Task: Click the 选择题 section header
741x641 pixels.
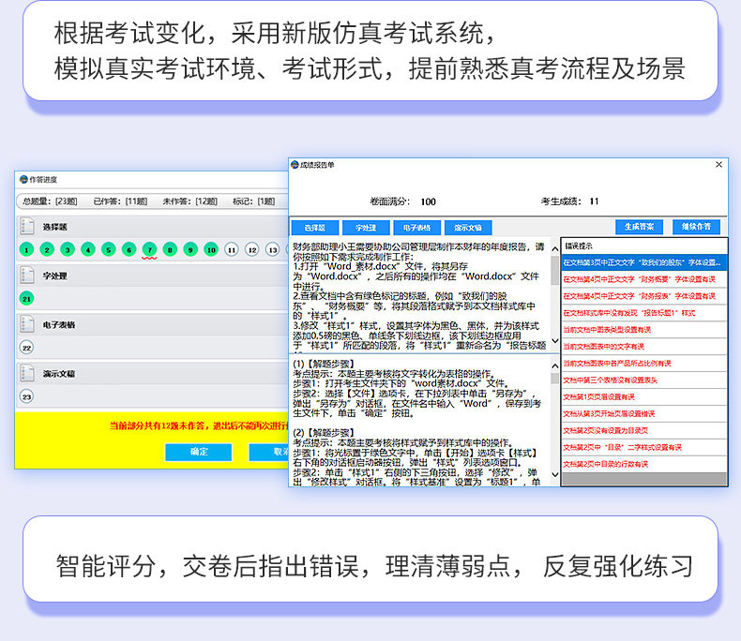Action: (152, 227)
